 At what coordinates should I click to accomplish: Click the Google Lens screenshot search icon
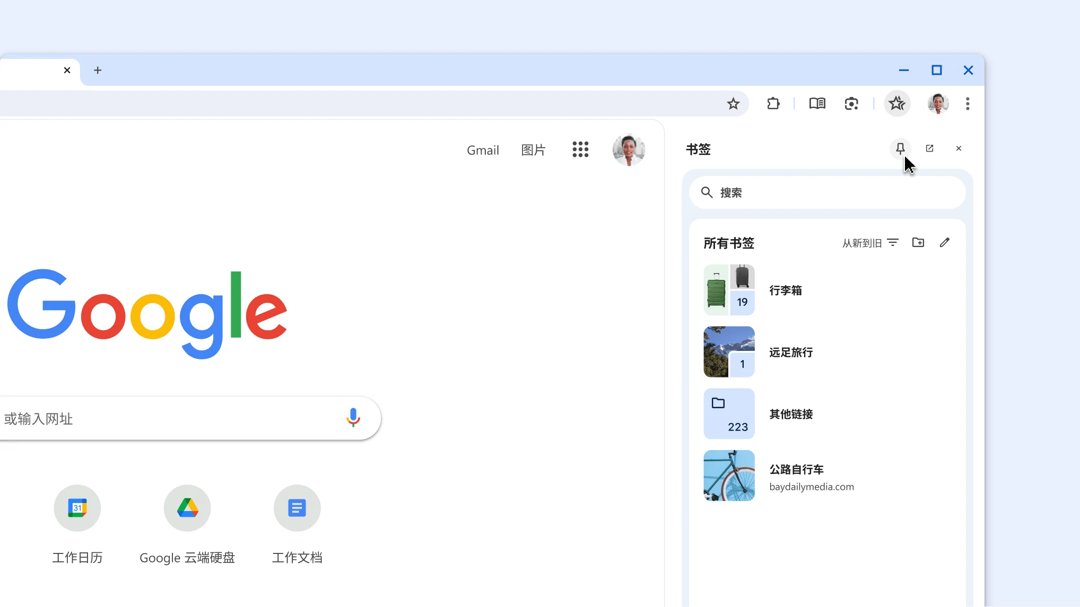point(851,104)
